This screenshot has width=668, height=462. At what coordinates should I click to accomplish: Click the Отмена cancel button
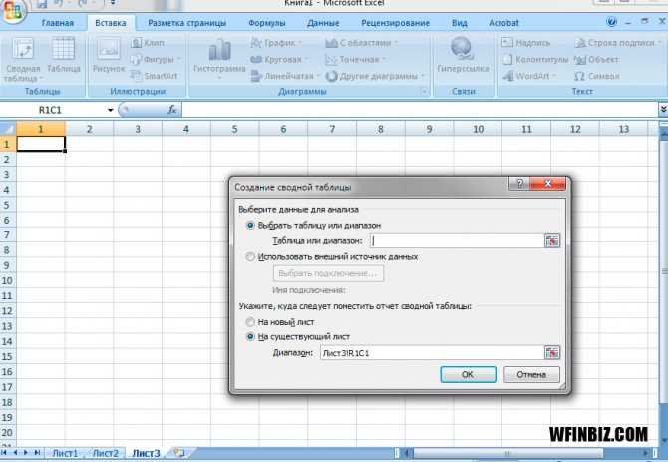[531, 374]
